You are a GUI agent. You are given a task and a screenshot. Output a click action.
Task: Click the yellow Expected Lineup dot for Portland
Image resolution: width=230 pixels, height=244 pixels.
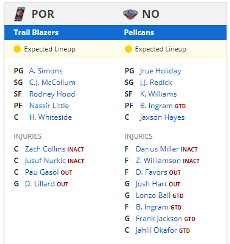click(17, 49)
